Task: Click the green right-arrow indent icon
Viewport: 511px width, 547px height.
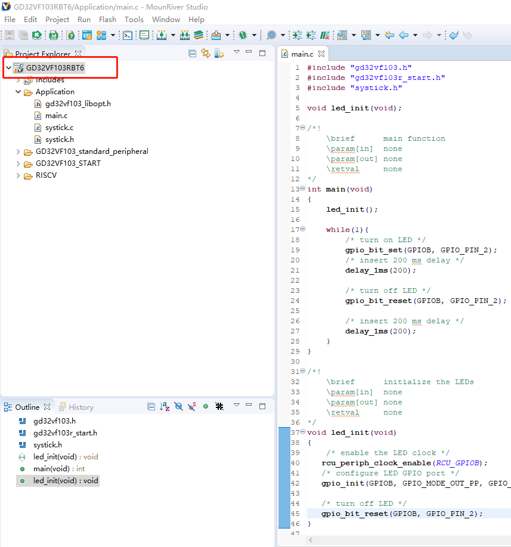Action: coord(297,35)
